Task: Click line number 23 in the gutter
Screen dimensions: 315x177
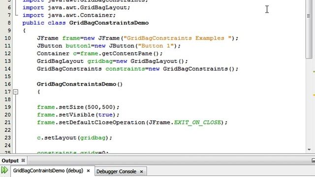Action: [8, 138]
